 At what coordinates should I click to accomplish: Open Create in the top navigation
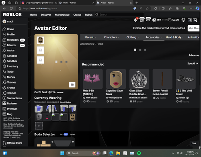pos(77,14)
